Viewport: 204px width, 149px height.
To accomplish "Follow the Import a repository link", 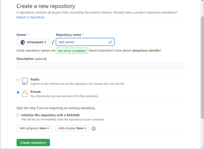I will (31, 17).
